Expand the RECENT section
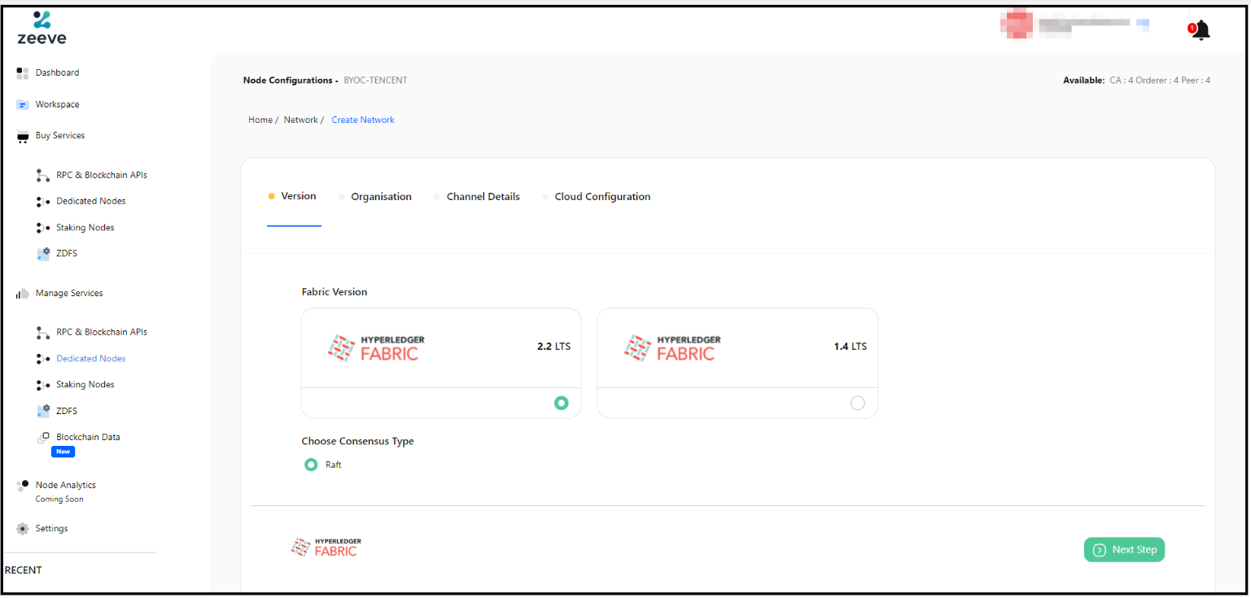 click(23, 570)
